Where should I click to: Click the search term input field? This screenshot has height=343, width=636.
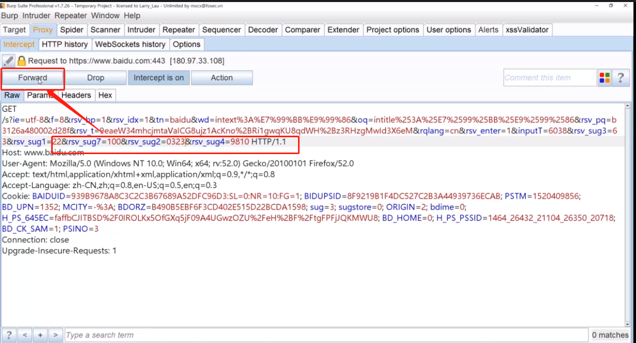(326, 335)
